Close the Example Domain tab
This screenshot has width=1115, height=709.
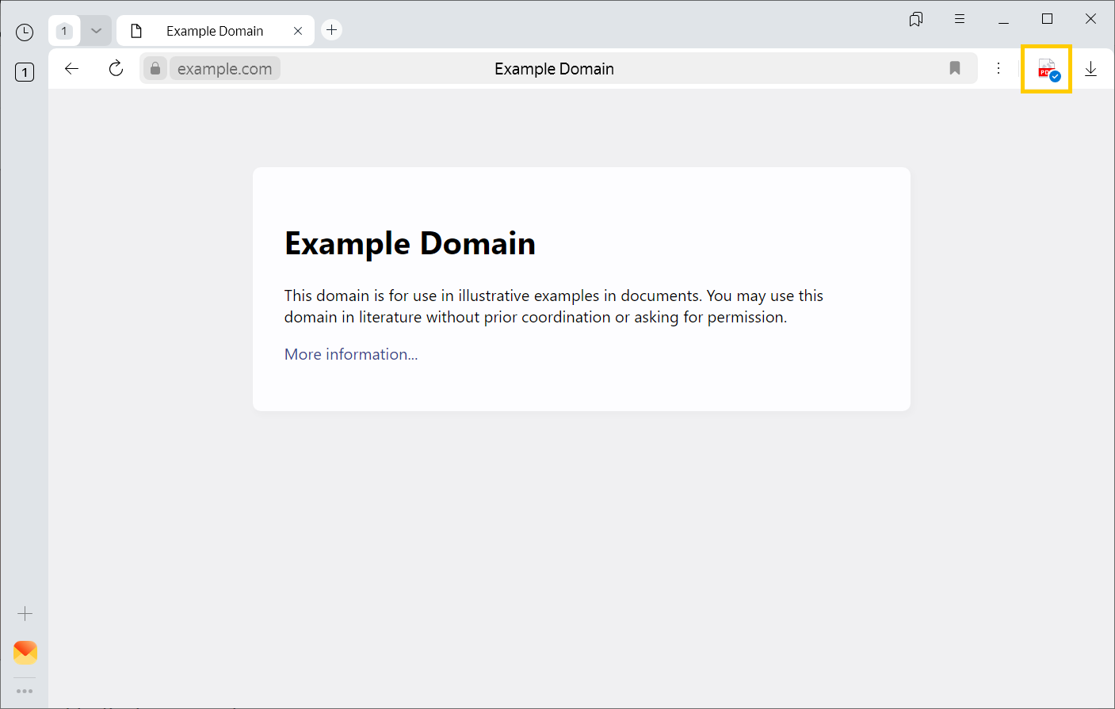click(x=298, y=31)
